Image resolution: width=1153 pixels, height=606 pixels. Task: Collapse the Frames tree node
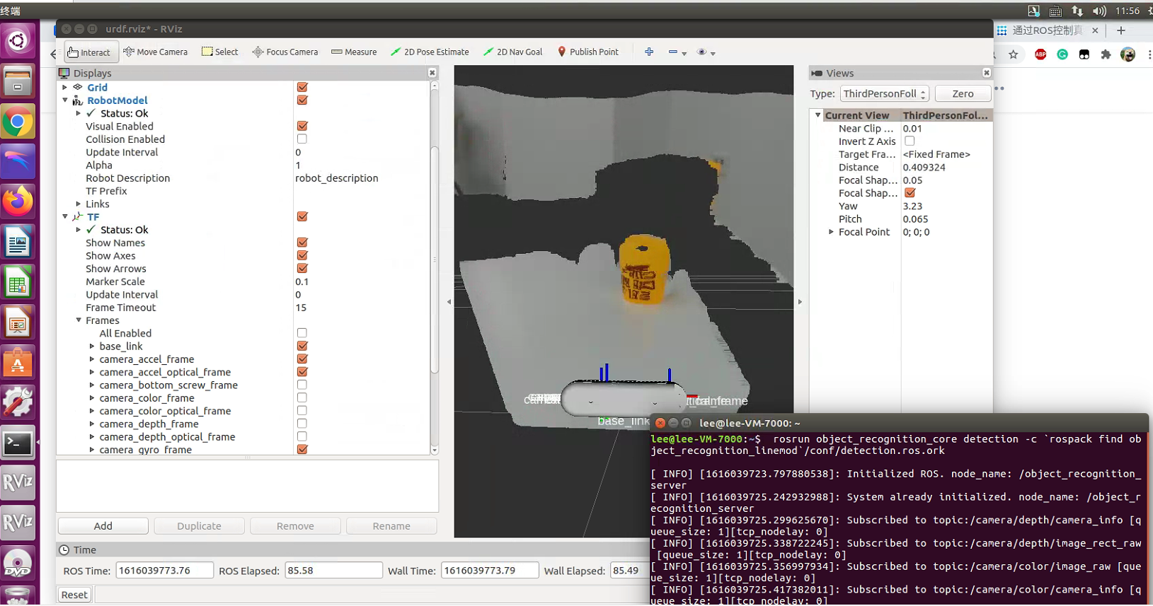(x=79, y=320)
